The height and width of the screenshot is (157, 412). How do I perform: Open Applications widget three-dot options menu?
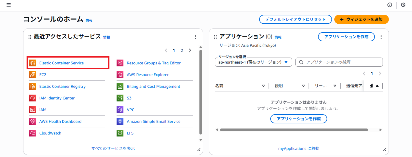[381, 37]
